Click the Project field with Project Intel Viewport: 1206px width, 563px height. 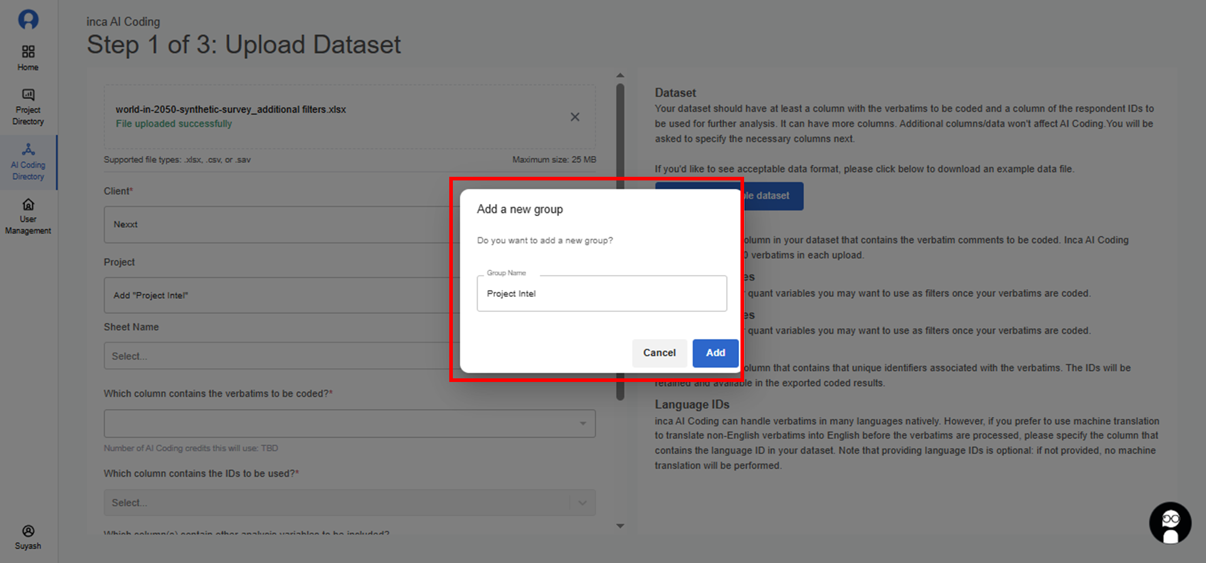(x=277, y=295)
